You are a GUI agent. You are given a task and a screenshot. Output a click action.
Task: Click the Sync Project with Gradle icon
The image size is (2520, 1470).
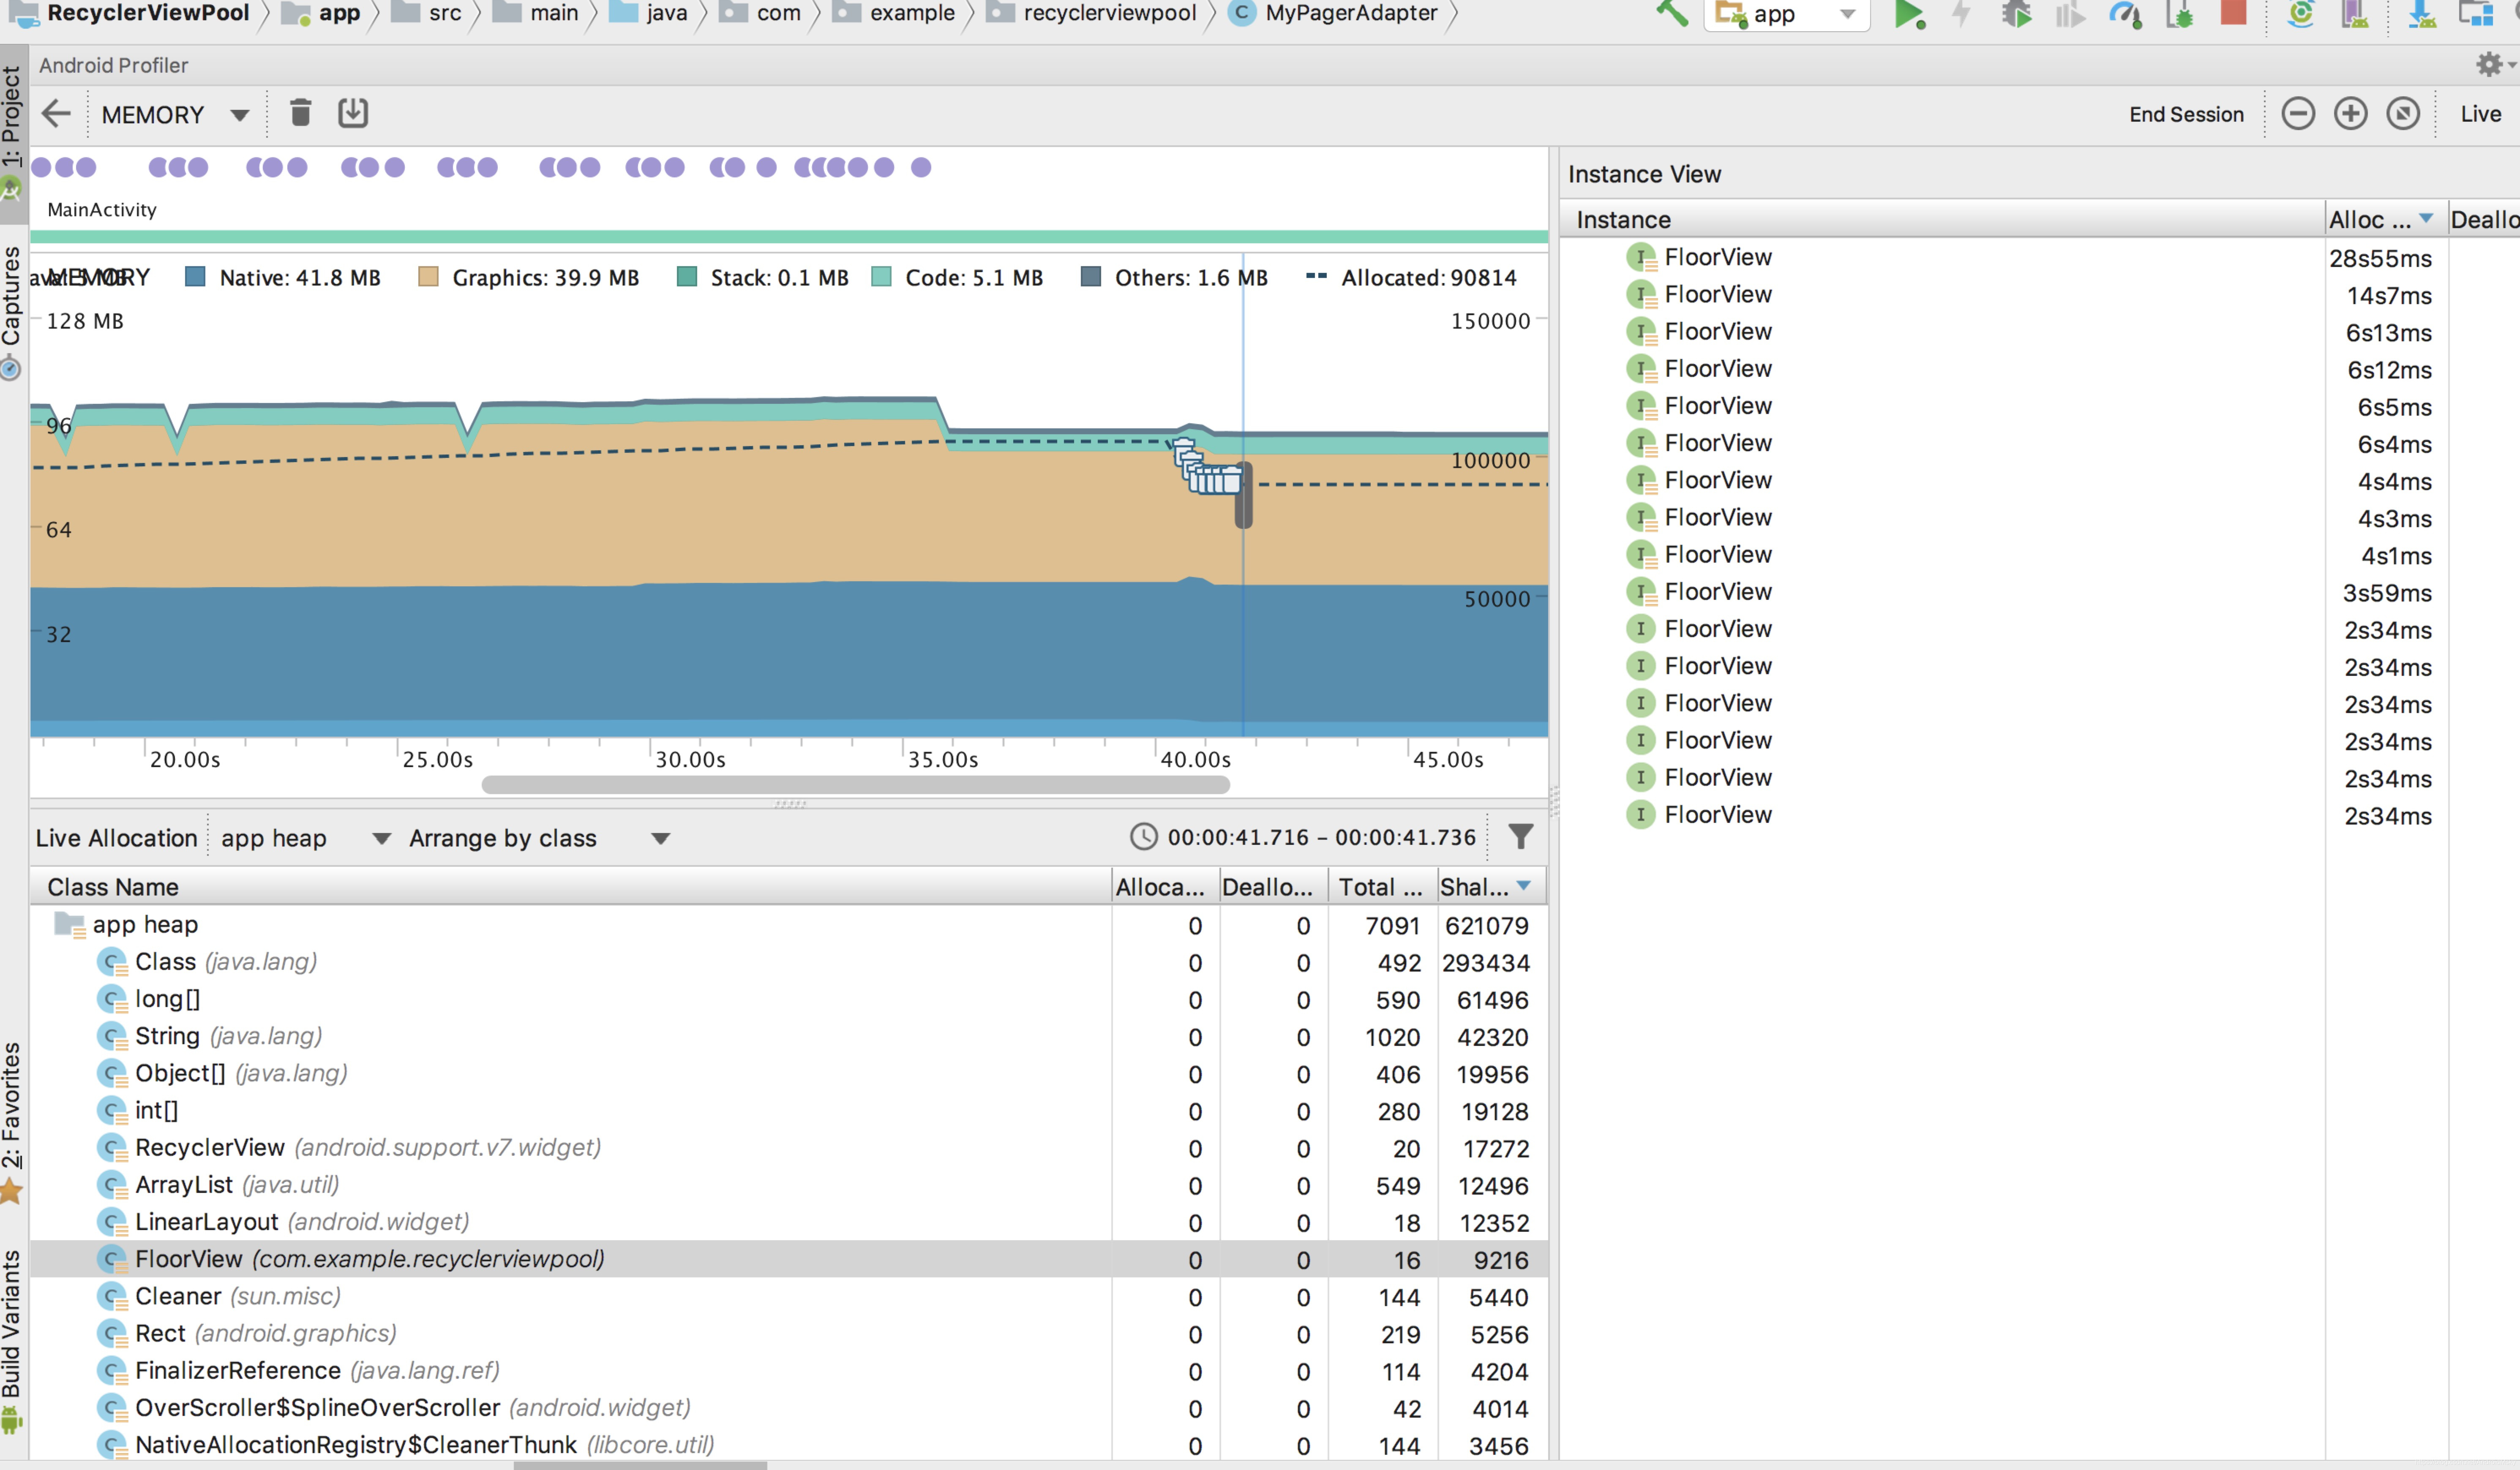[x=2301, y=14]
